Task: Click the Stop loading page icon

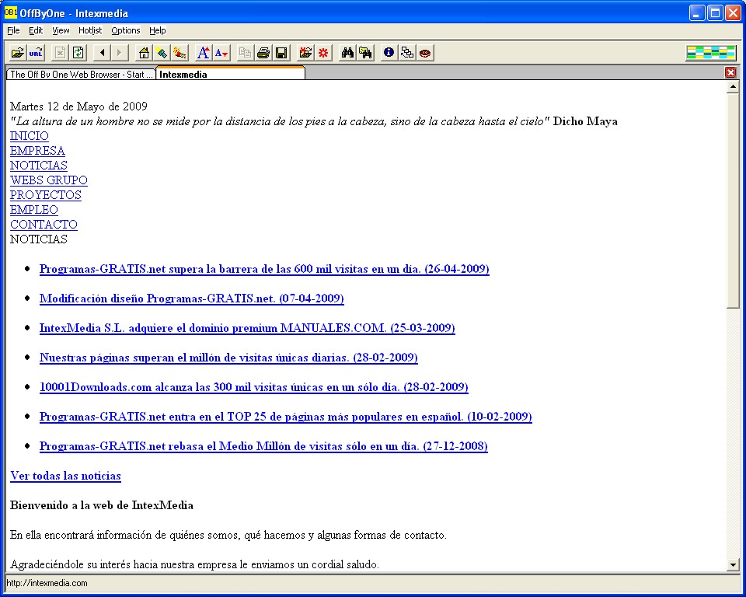Action: (60, 52)
